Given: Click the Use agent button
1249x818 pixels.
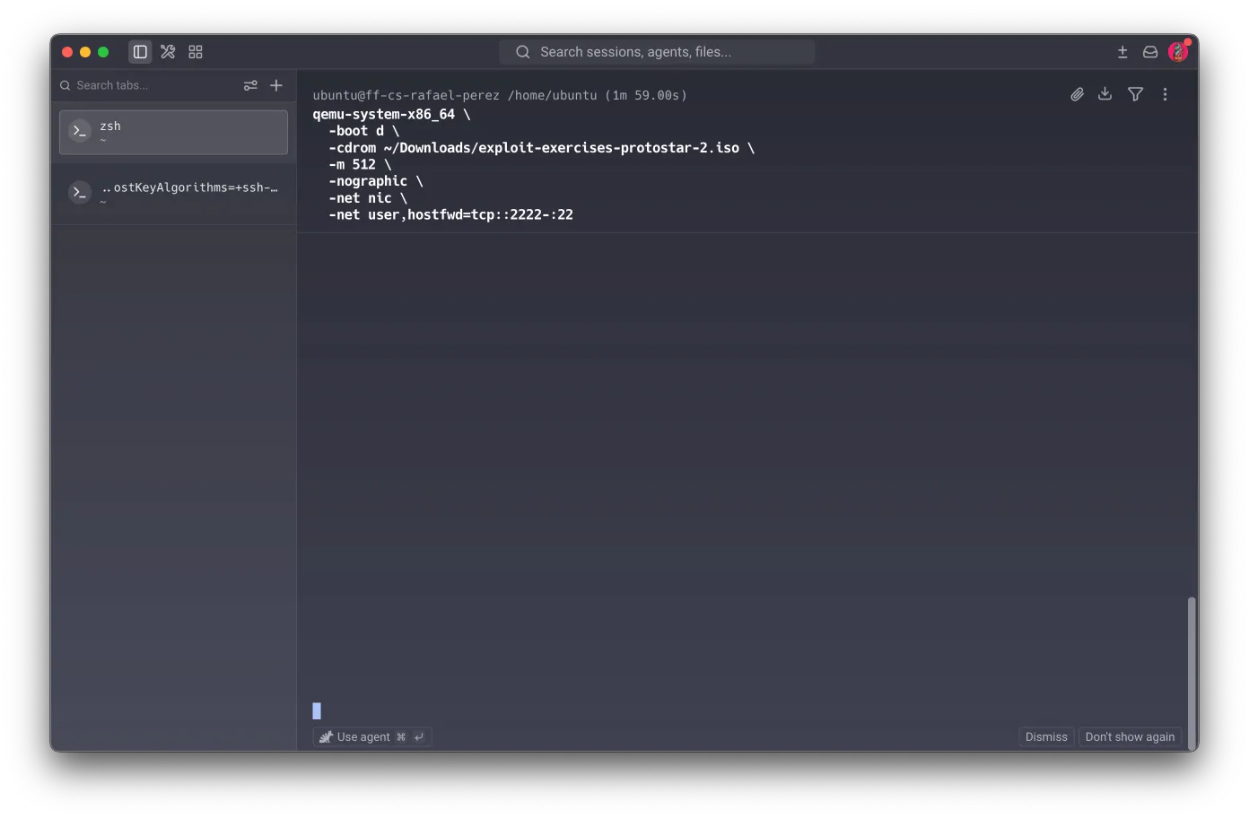Looking at the screenshot, I should tap(371, 737).
